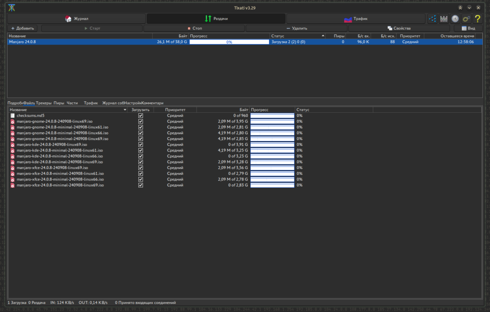Click the Добавить button
Screen dimensions: 490x312
point(22,28)
